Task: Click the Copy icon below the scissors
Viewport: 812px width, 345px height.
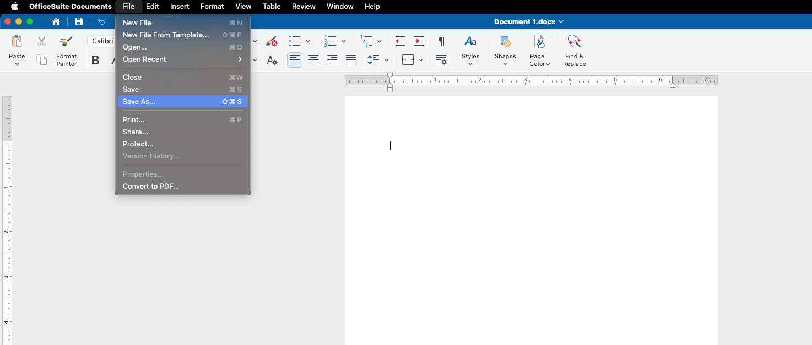Action: tap(41, 59)
